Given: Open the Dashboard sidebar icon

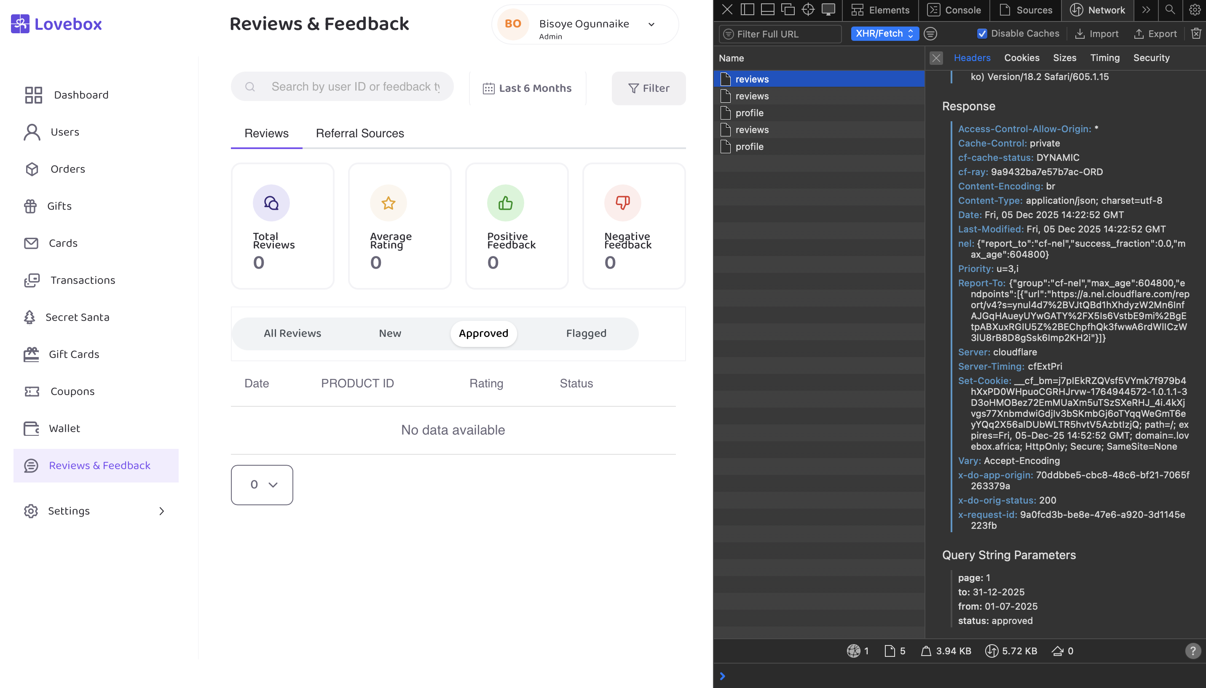Looking at the screenshot, I should point(33,95).
